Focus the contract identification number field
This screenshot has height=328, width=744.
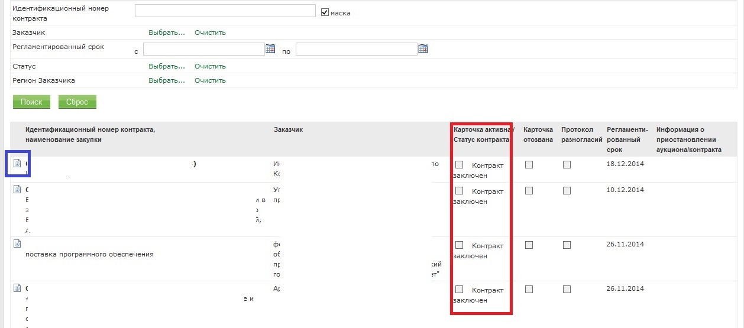pyautogui.click(x=225, y=11)
